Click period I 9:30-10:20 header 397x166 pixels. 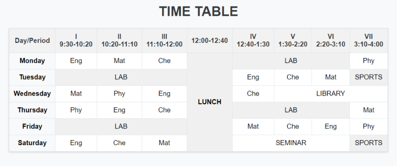tap(76, 41)
